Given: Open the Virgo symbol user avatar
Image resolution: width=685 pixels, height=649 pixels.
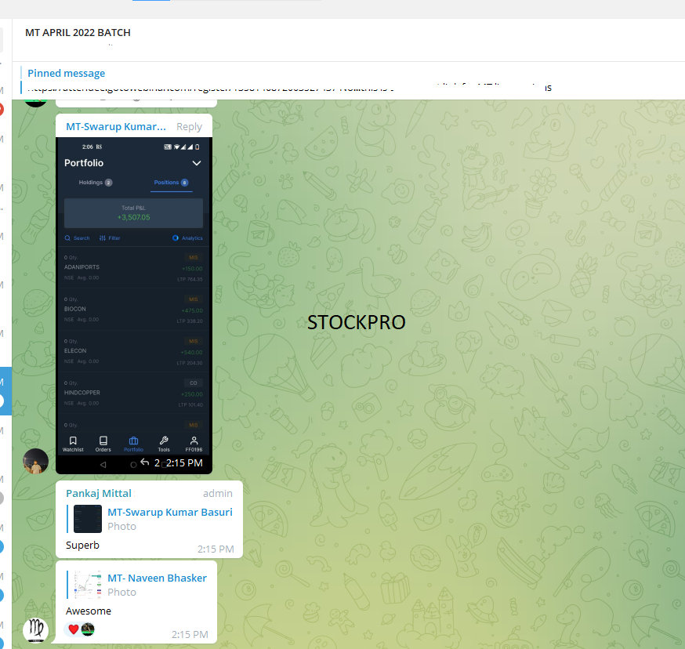Looking at the screenshot, I should pyautogui.click(x=35, y=629).
